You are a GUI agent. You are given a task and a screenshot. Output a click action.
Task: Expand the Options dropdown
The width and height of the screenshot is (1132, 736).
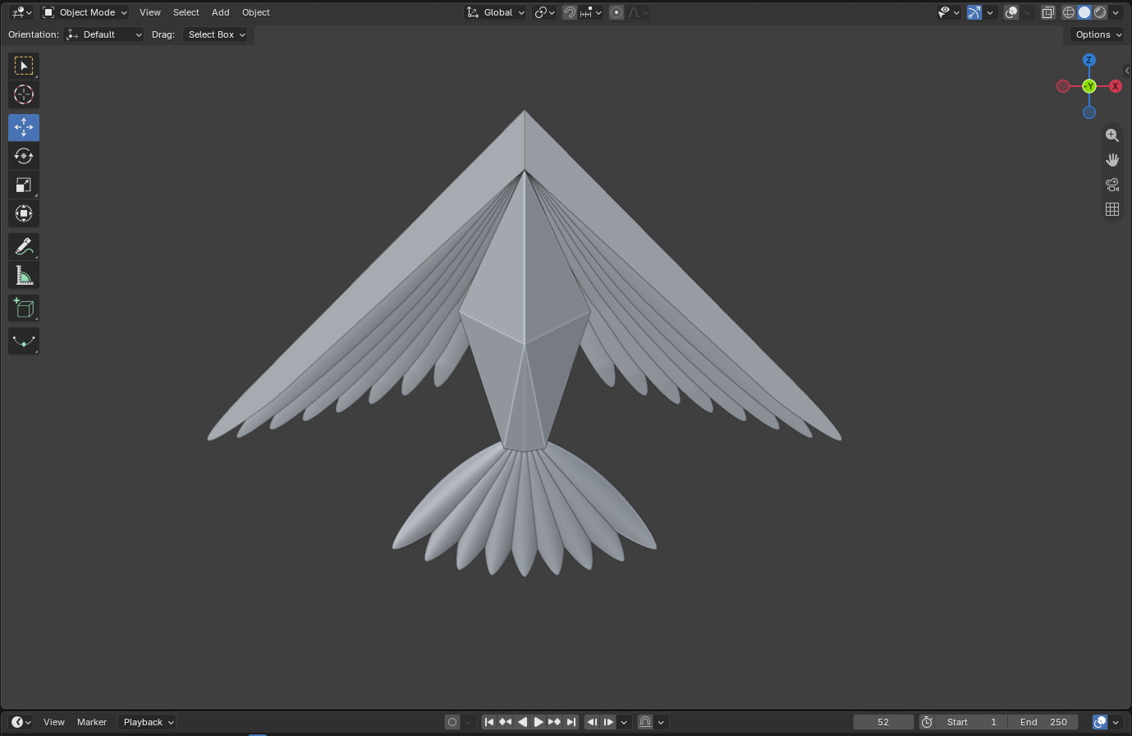tap(1098, 34)
